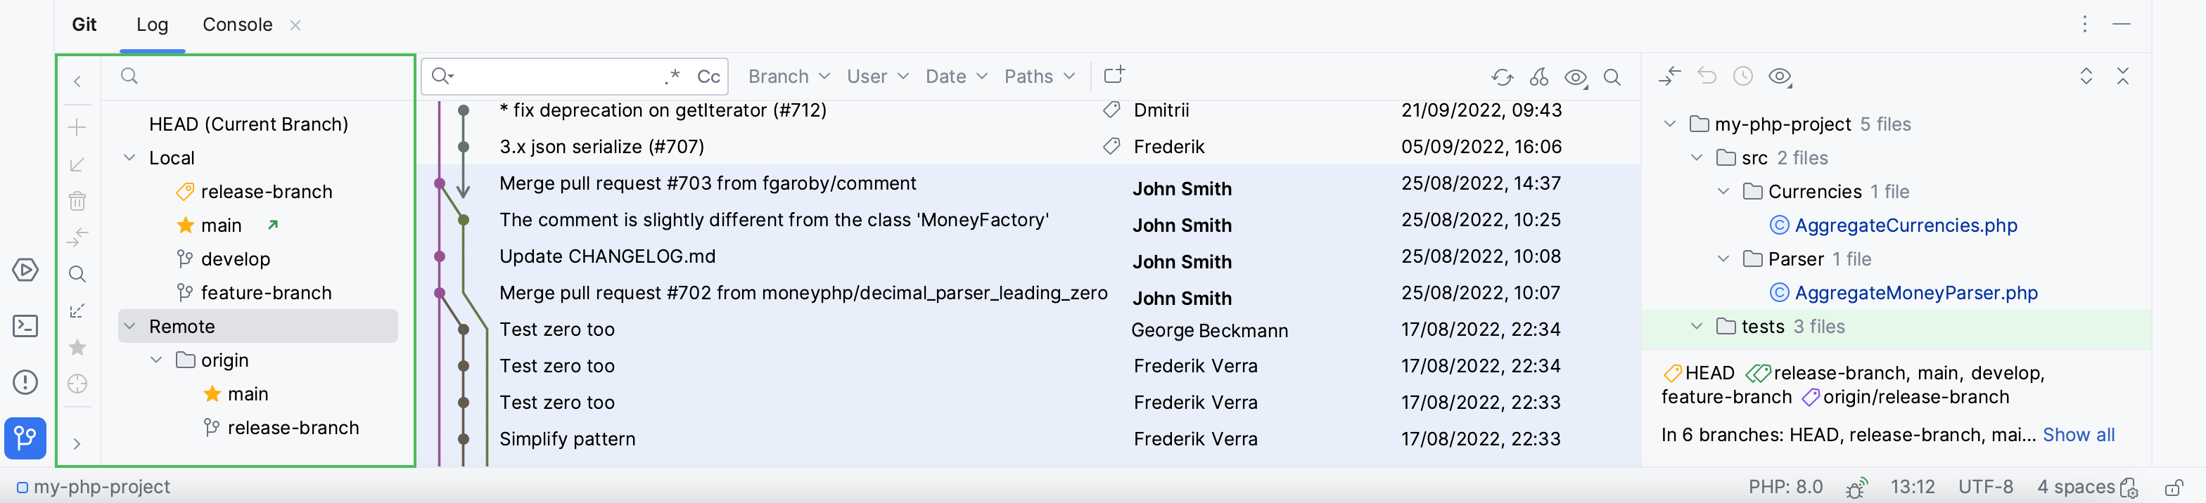Viewport: 2206px width, 503px height.
Task: Click the commit log search field
Action: pos(556,76)
